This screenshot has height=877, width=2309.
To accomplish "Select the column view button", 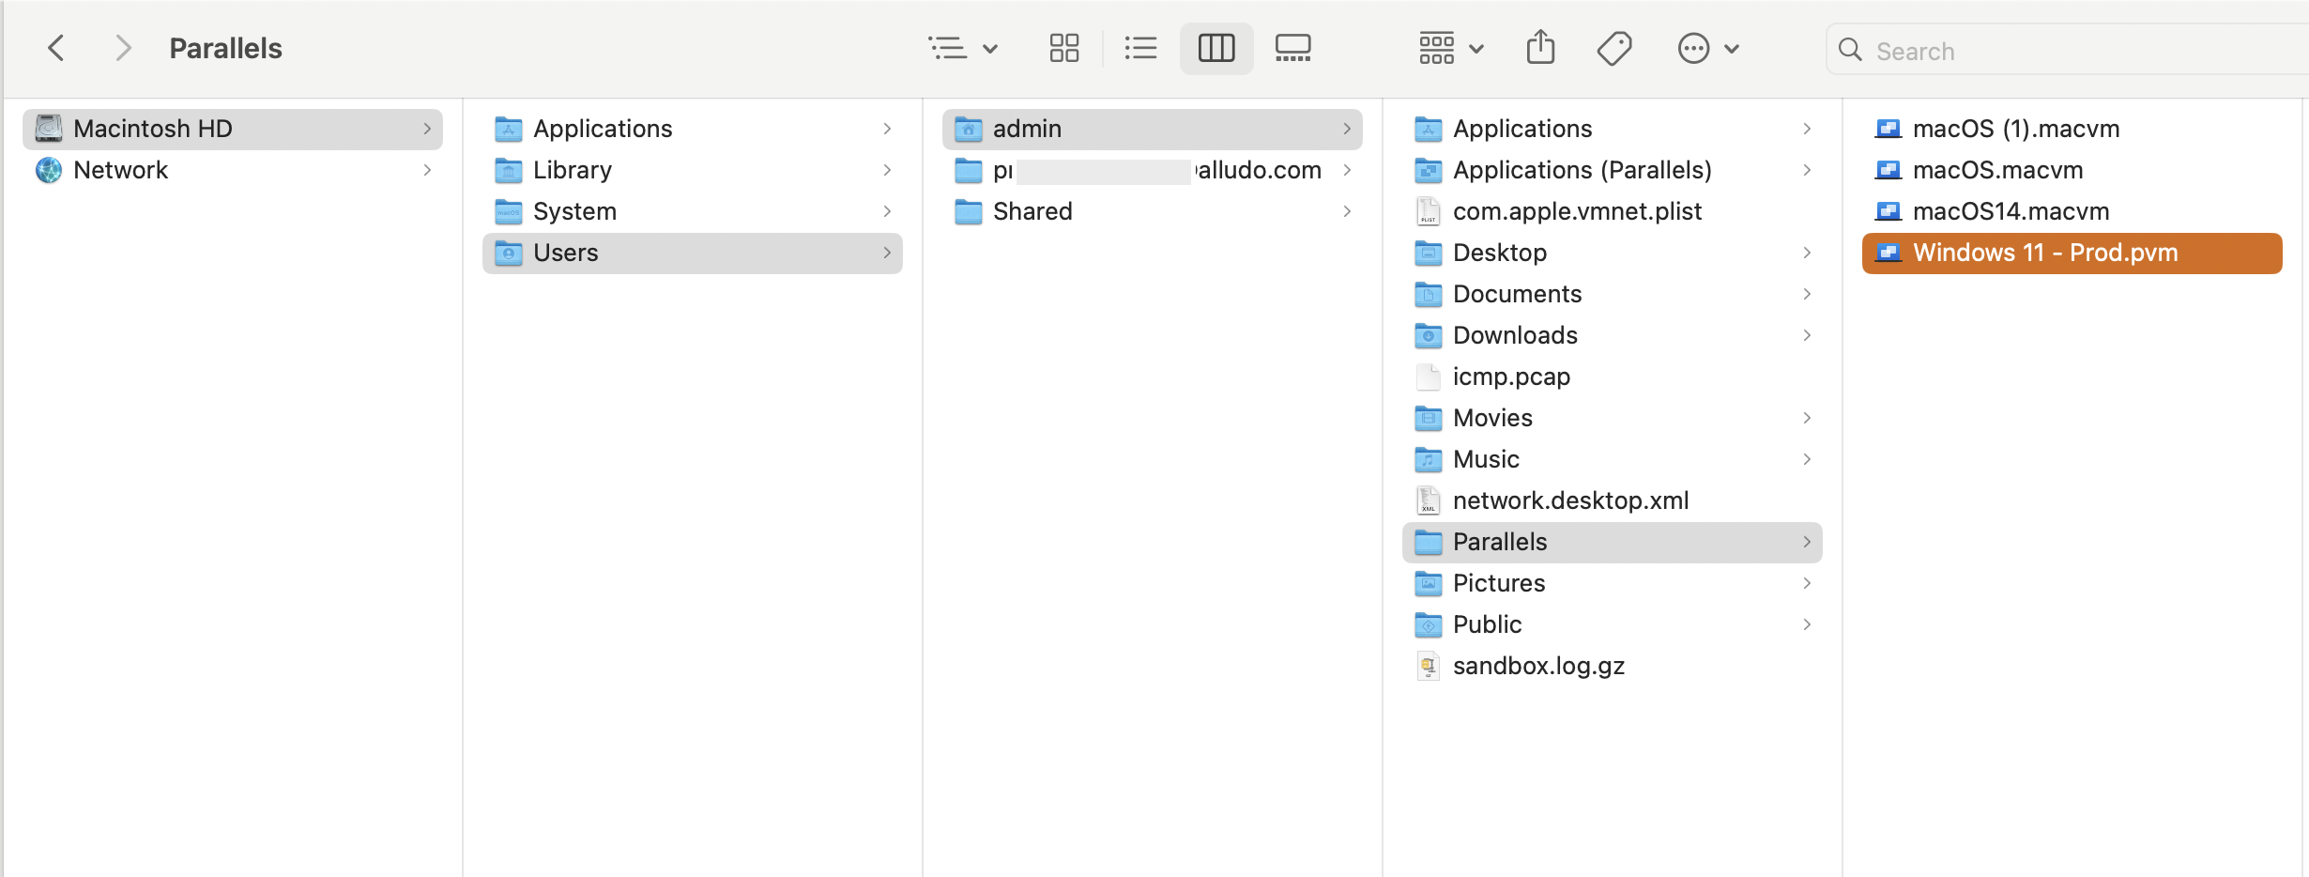I will coord(1216,48).
